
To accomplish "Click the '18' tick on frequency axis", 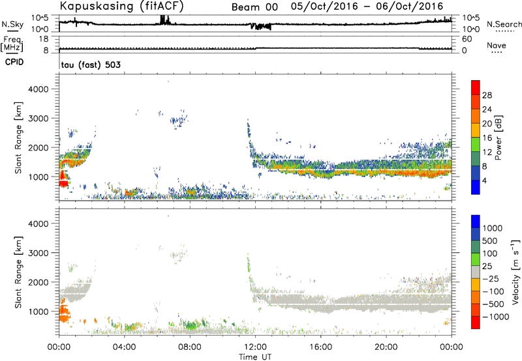I will pos(44,39).
